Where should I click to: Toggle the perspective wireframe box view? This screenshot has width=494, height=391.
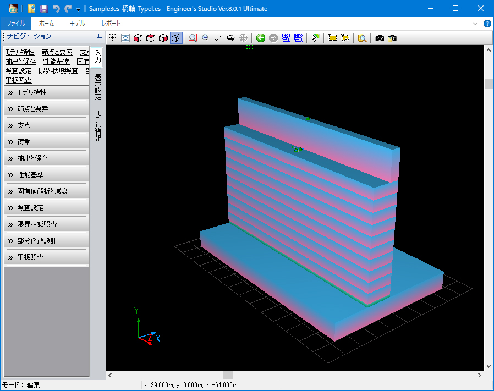[x=176, y=38]
